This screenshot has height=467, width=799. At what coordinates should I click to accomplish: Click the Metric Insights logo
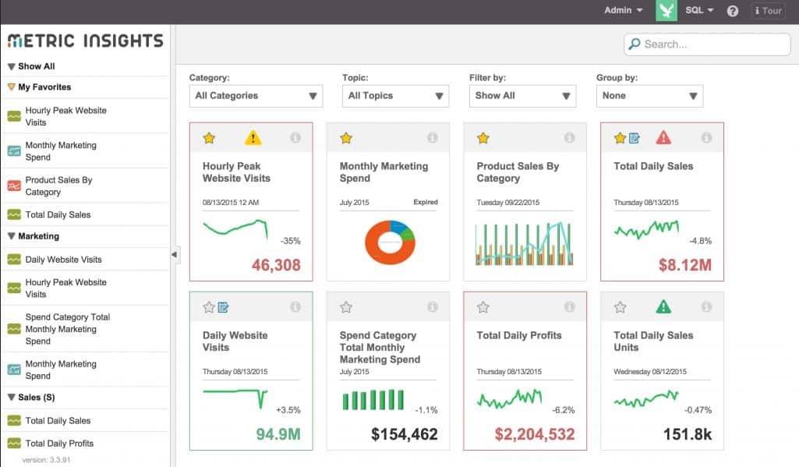click(86, 40)
